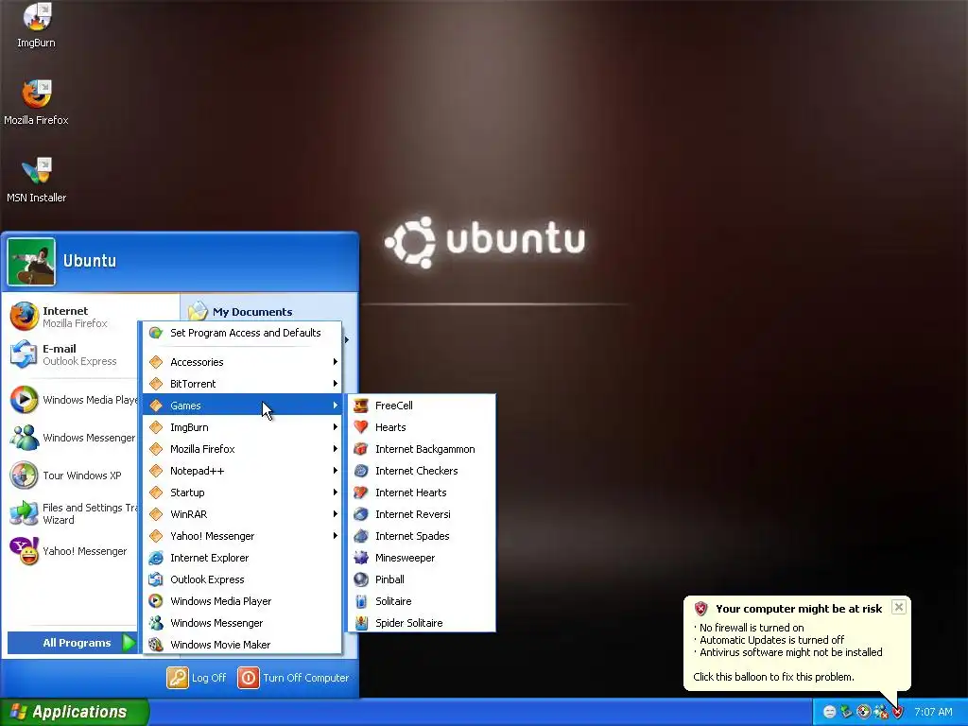Image resolution: width=968 pixels, height=726 pixels.
Task: Open Windows Media Player in All Programs list
Action: coord(243,601)
